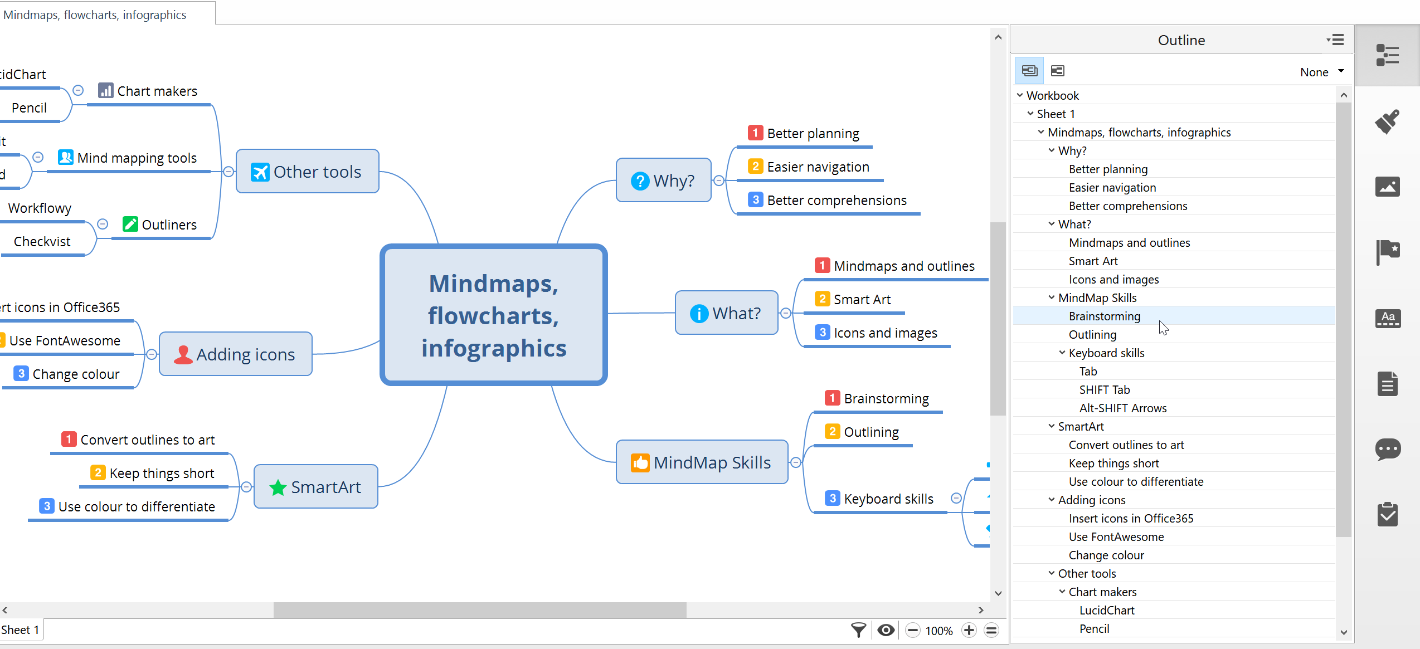
Task: Collapse Chart makers in the outline tree
Action: [1062, 592]
